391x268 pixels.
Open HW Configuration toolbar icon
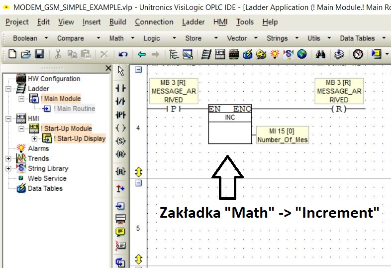pos(234,54)
